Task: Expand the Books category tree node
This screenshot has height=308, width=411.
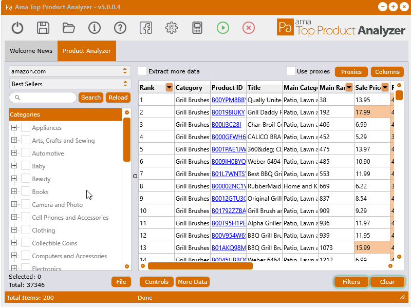Action: 14,191
